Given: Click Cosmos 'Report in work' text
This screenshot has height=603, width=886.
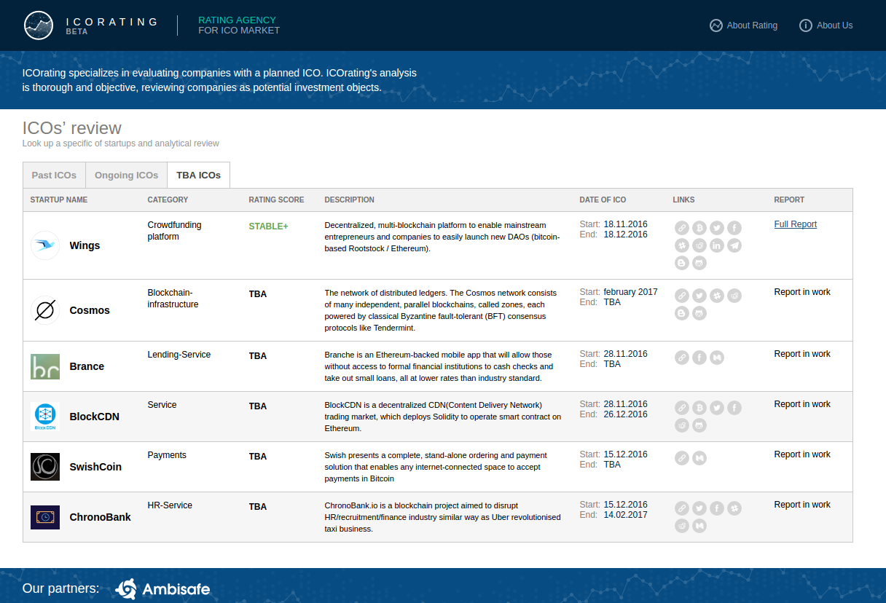Looking at the screenshot, I should coord(802,292).
